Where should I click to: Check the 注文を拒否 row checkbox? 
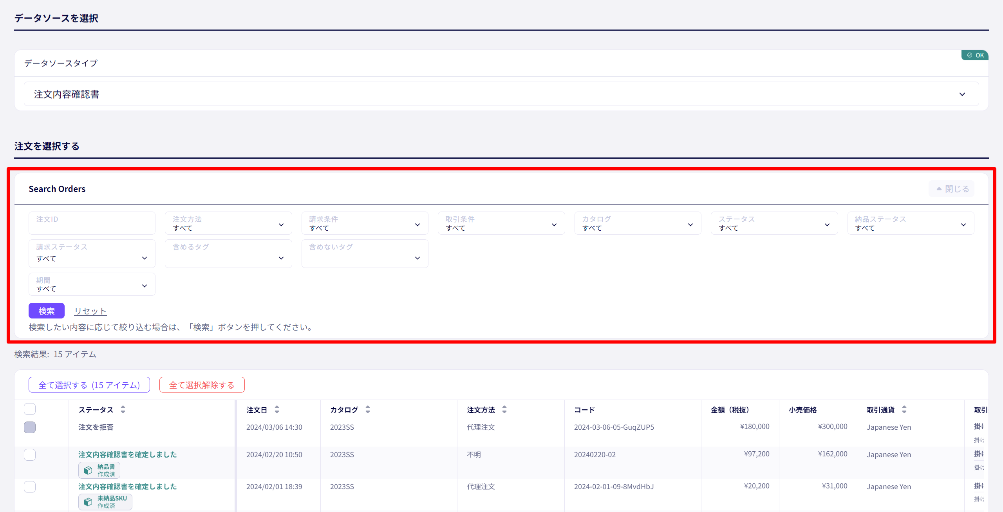pos(30,427)
